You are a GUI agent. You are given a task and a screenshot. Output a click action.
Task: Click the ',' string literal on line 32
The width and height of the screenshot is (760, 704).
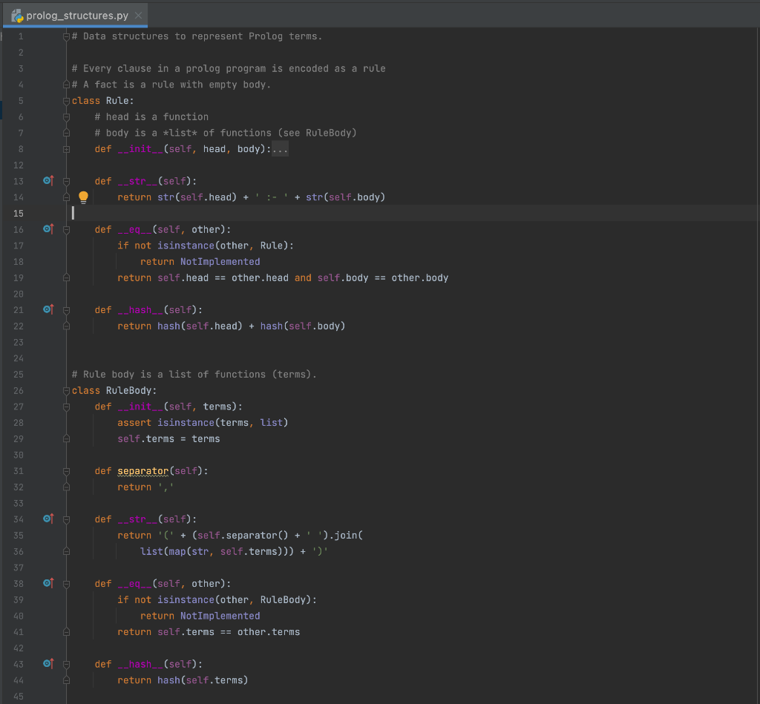point(166,487)
